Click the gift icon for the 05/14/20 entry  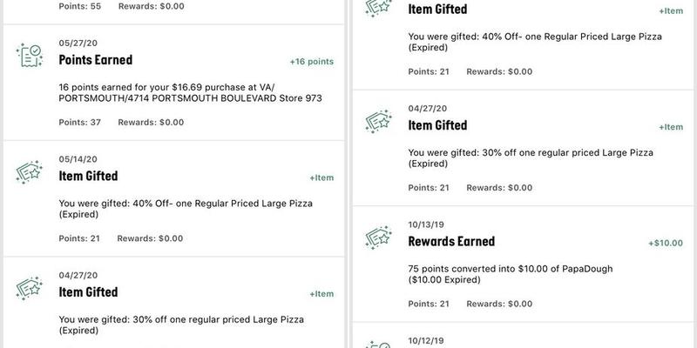click(30, 171)
